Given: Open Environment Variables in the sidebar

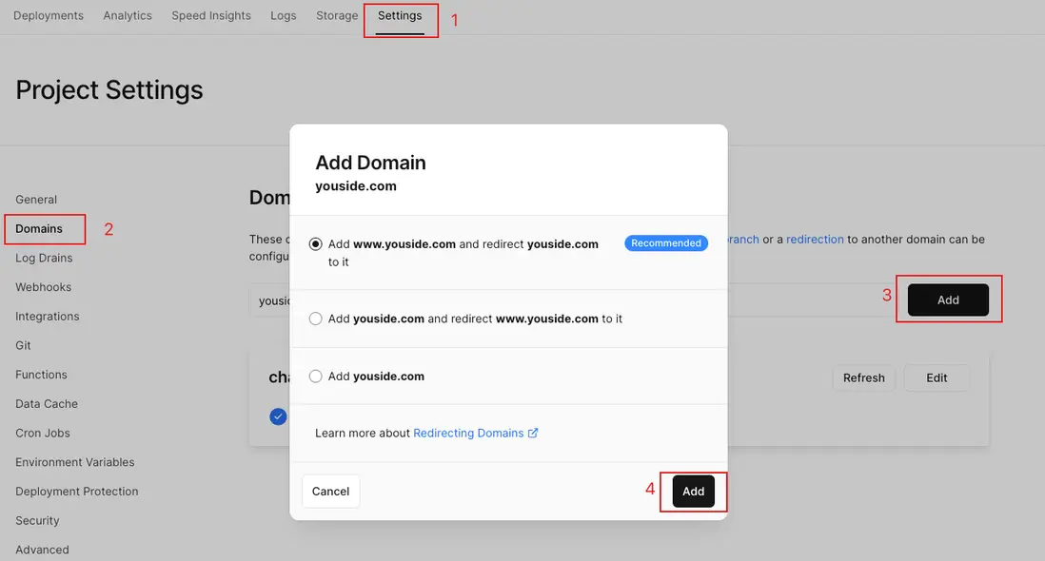Looking at the screenshot, I should click(x=74, y=462).
